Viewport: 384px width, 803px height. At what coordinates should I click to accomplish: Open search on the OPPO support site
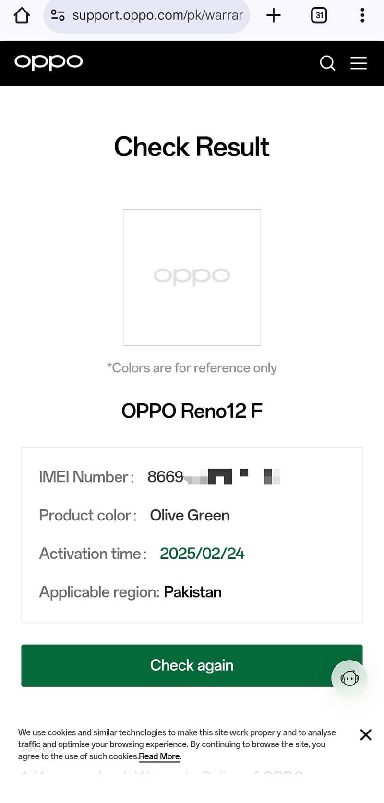coord(327,63)
